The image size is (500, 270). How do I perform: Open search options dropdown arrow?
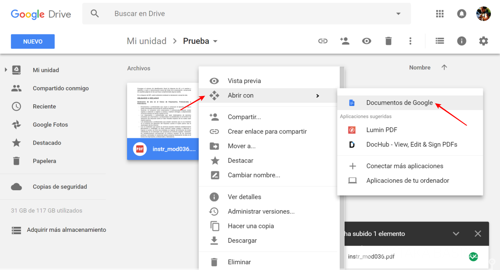tap(398, 13)
